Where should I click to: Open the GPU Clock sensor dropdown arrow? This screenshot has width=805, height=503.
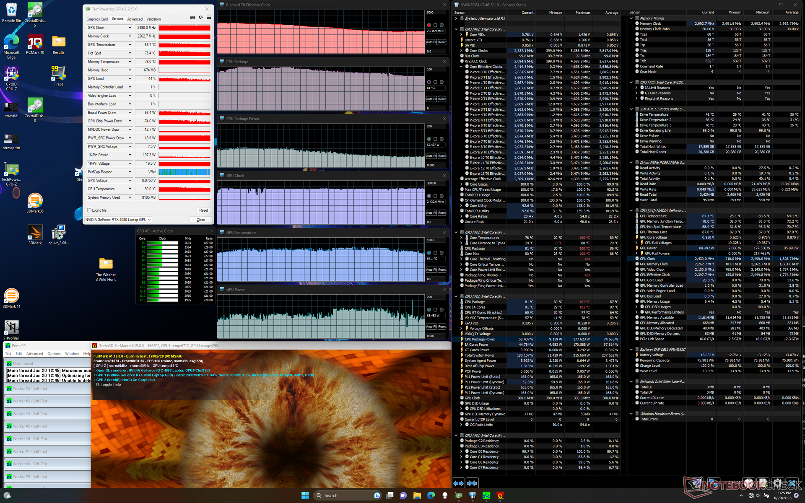coord(130,28)
